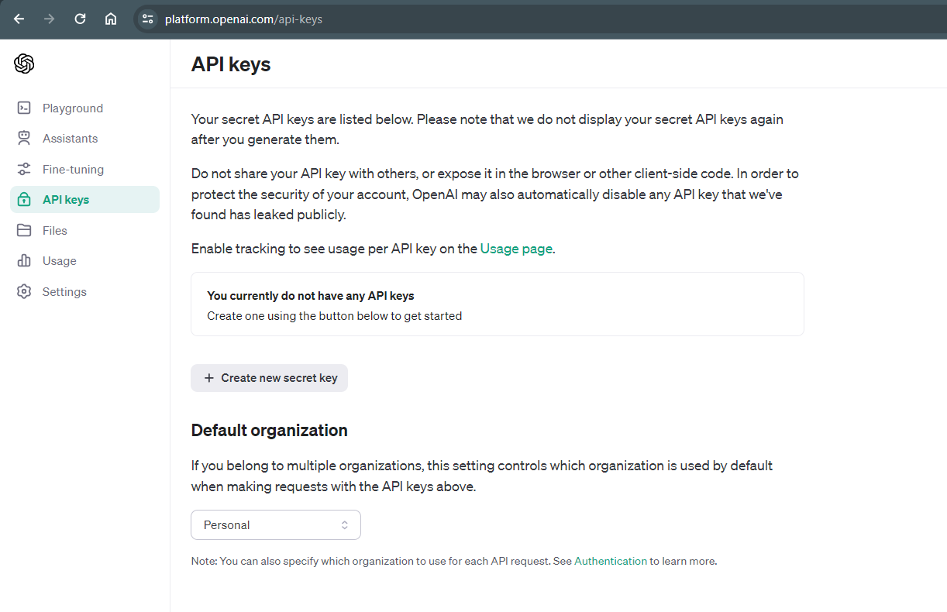Click the API keys page heading
947x612 pixels.
coord(231,64)
